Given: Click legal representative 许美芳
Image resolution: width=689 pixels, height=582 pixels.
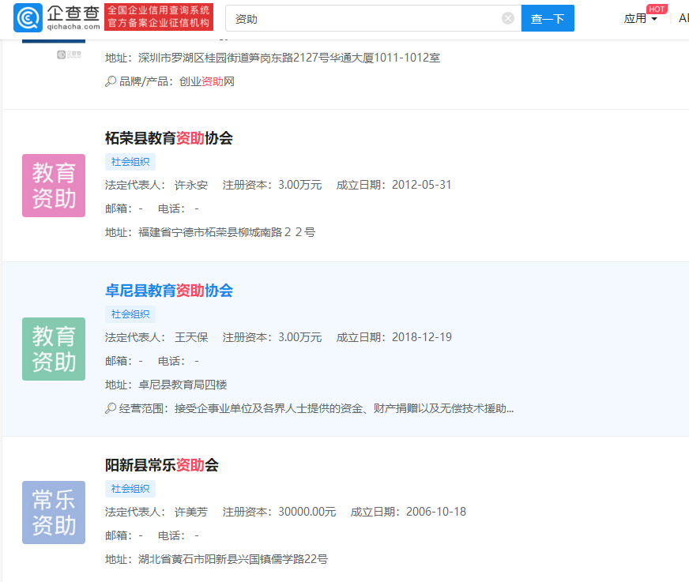Looking at the screenshot, I should 191,512.
